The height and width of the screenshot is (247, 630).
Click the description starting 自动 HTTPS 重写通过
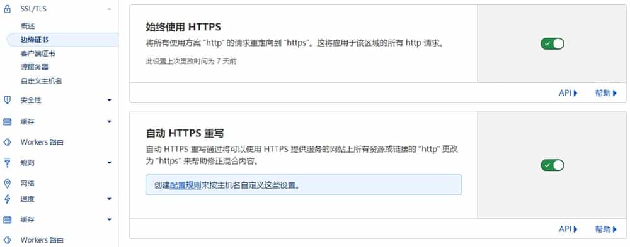302,156
